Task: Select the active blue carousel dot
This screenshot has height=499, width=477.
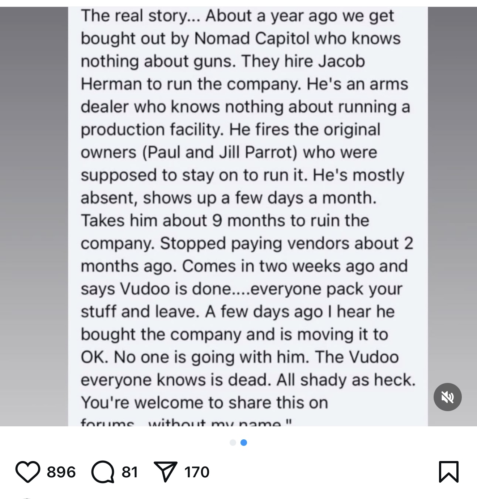Action: coord(244,442)
